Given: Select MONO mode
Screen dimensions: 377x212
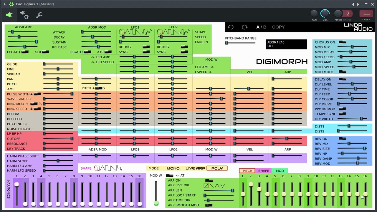Looking at the screenshot, I should (x=173, y=168).
